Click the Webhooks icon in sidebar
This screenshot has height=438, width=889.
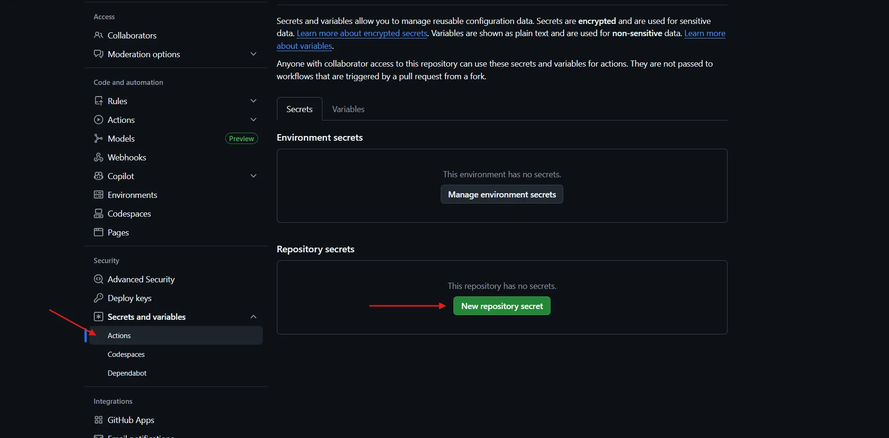pyautogui.click(x=98, y=157)
